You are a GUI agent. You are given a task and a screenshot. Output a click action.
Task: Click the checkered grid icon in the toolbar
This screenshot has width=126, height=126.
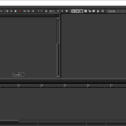point(86,11)
